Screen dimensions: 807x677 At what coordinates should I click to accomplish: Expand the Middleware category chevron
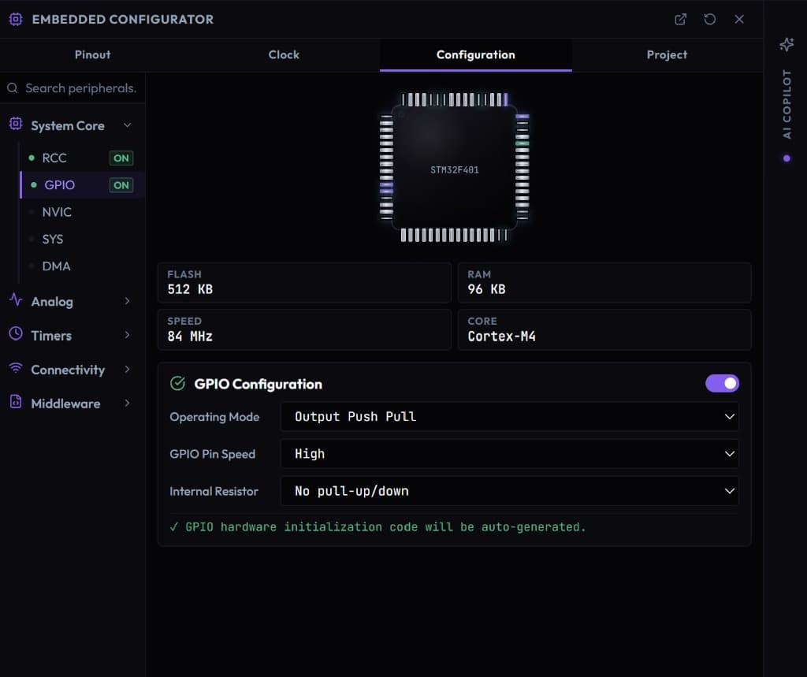click(x=127, y=403)
